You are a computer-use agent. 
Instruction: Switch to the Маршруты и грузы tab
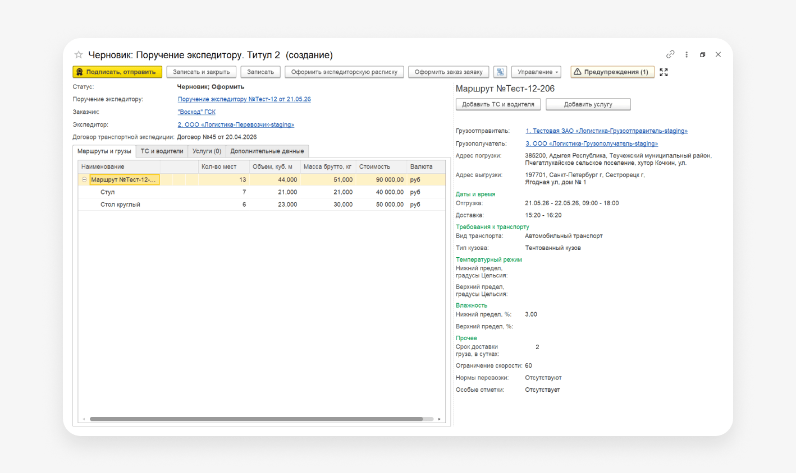click(x=104, y=151)
